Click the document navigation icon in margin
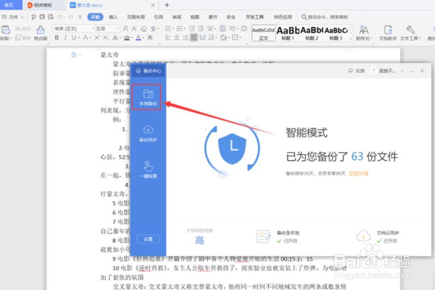This screenshot has height=290, width=435. (74, 55)
